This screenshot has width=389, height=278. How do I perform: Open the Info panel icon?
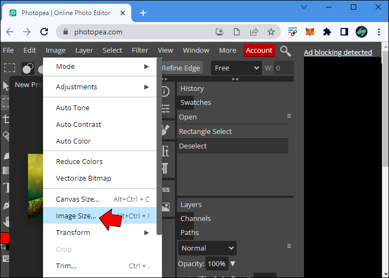point(165,91)
